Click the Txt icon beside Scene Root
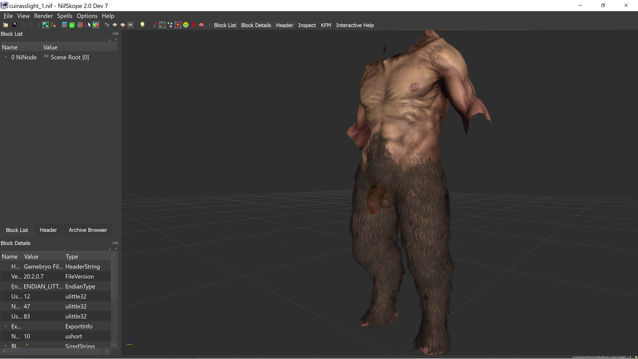Image resolution: width=638 pixels, height=359 pixels. point(46,56)
